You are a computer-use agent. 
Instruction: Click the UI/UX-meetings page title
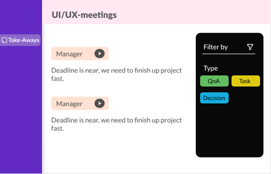pyautogui.click(x=84, y=15)
